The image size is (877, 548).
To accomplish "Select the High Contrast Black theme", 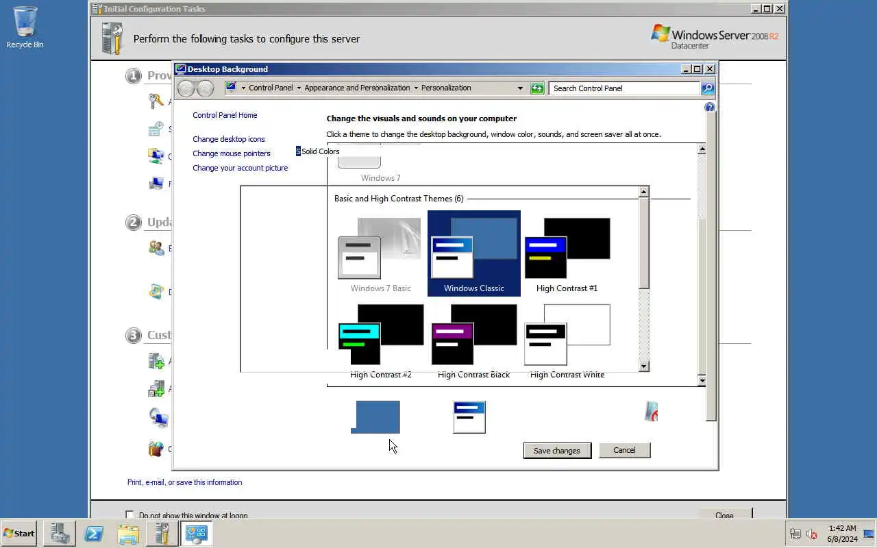I will point(474,340).
